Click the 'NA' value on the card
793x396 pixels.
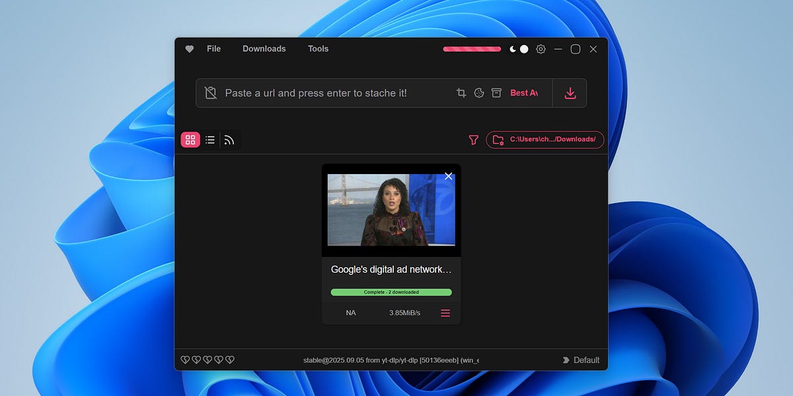[351, 313]
